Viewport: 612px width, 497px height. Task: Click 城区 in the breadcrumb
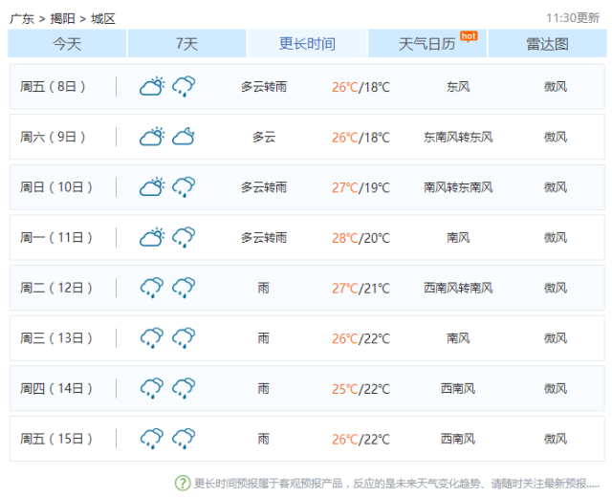click(103, 18)
